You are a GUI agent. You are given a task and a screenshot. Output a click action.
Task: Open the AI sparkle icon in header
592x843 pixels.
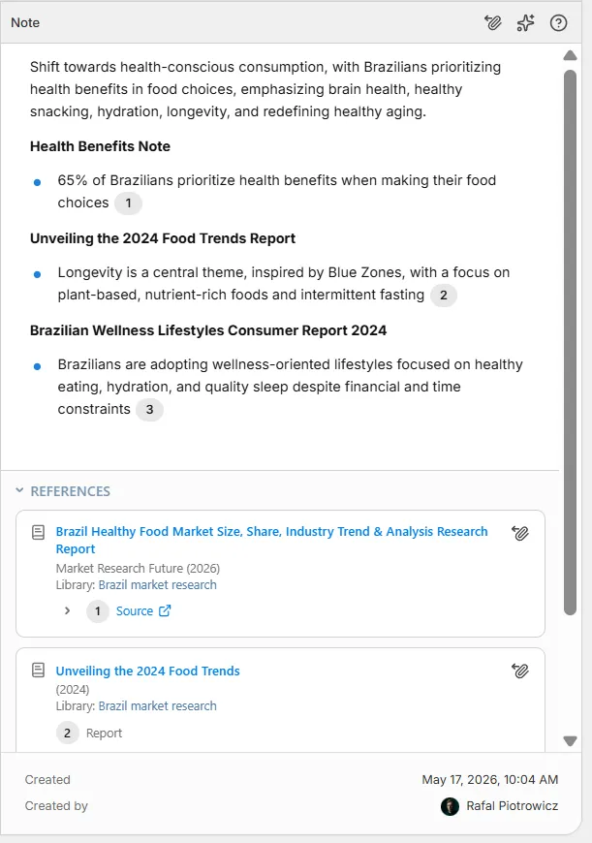(525, 22)
